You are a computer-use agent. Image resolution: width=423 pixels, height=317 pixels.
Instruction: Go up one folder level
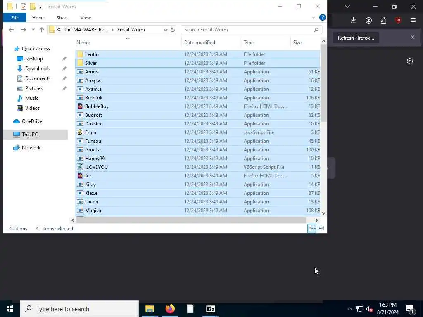(42, 30)
